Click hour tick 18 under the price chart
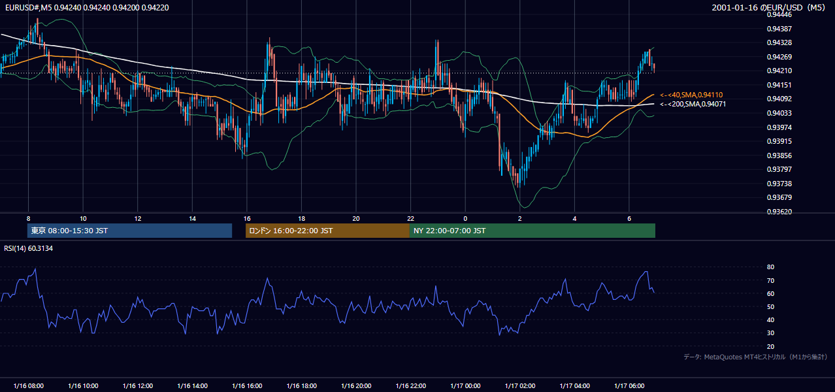Viewport: 835px width, 392px height. coord(301,218)
